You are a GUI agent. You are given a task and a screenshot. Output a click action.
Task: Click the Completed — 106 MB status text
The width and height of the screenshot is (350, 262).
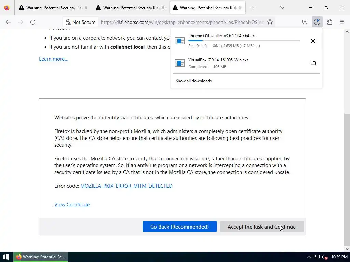point(207,67)
